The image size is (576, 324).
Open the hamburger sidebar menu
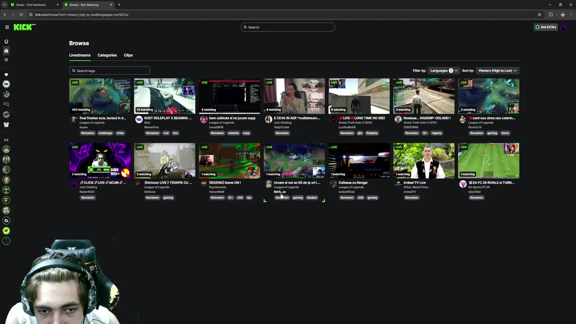click(7, 27)
